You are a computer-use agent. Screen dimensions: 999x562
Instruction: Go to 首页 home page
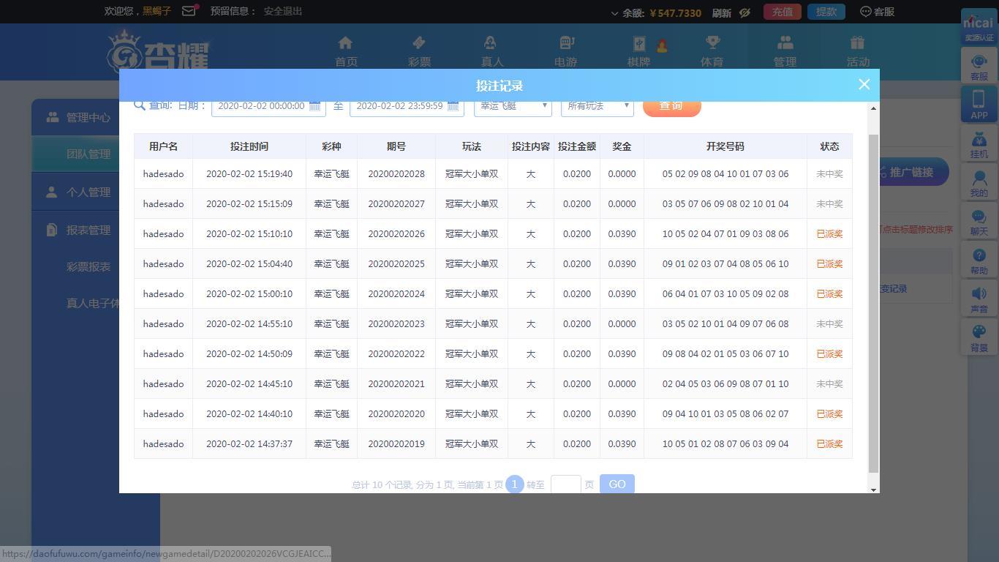[x=346, y=52]
